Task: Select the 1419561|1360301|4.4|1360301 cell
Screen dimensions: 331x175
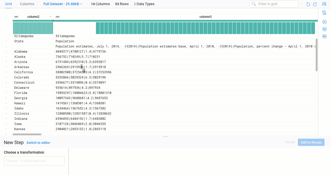Action: pos(185,103)
